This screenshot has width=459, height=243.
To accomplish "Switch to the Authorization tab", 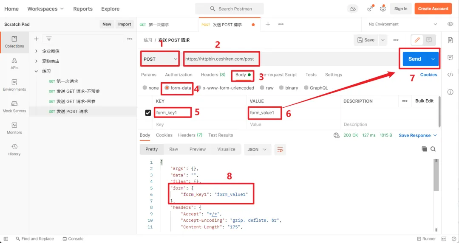I will coord(178,75).
